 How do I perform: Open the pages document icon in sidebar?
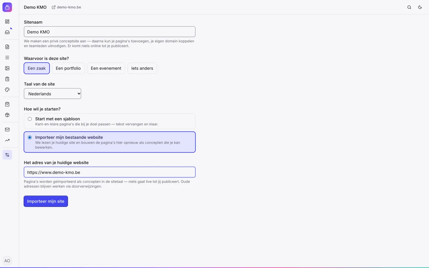pyautogui.click(x=7, y=47)
